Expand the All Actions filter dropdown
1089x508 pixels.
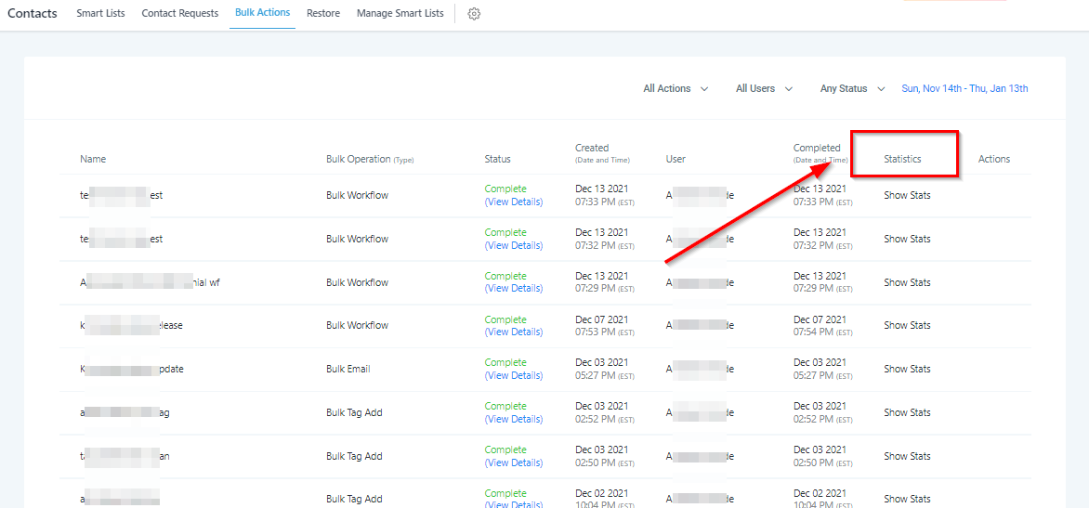pos(676,89)
